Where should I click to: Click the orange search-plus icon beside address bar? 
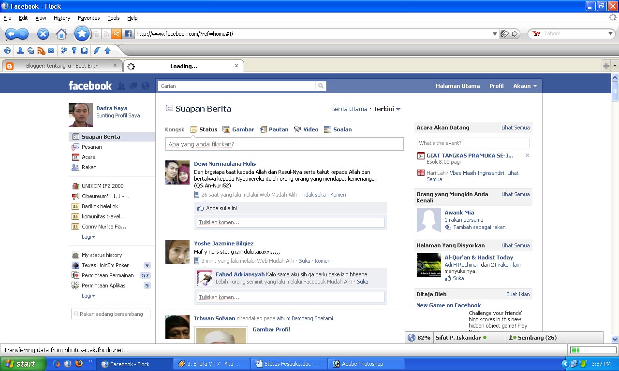click(116, 34)
